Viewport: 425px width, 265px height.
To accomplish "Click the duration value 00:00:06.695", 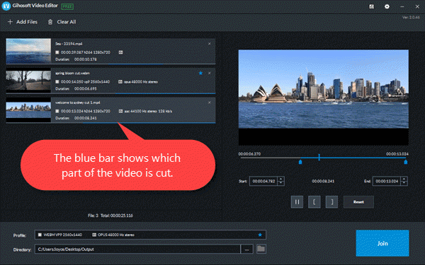I will [86, 89].
